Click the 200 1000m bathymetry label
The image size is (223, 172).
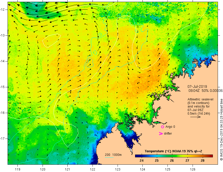coord(113,155)
